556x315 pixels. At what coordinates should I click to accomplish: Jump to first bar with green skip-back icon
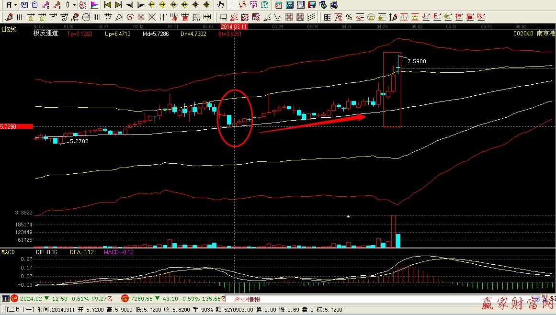click(108, 5)
